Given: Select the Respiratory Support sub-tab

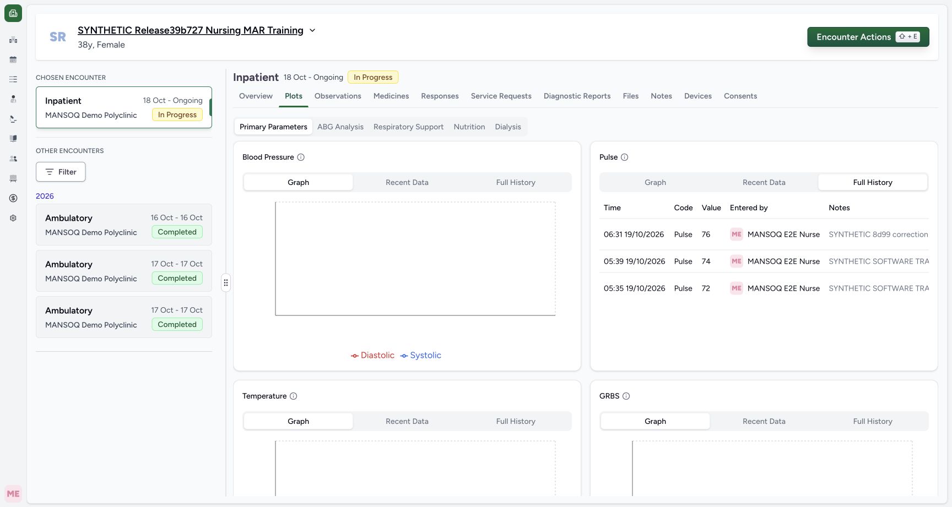Looking at the screenshot, I should (408, 127).
